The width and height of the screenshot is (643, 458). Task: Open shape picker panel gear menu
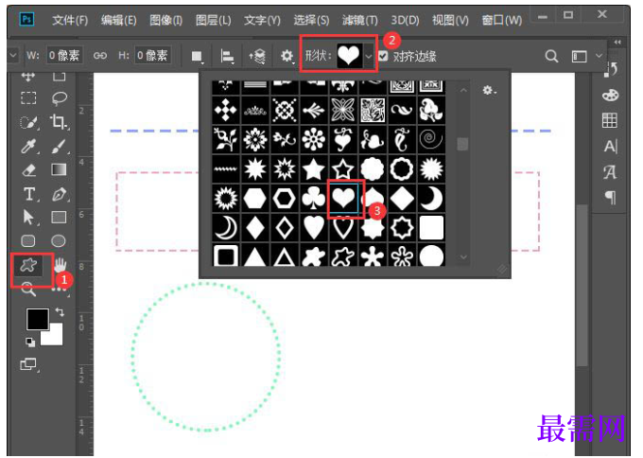tap(489, 90)
